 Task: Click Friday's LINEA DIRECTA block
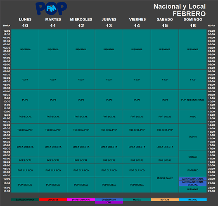pos(137,147)
